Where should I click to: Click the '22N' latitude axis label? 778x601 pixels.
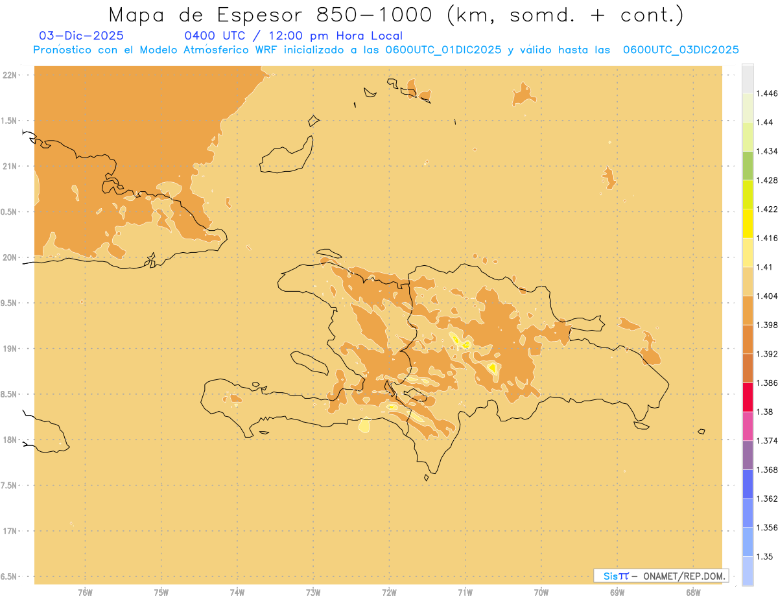tap(10, 75)
